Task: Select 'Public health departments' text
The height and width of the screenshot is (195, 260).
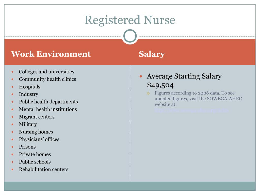Action: click(48, 102)
